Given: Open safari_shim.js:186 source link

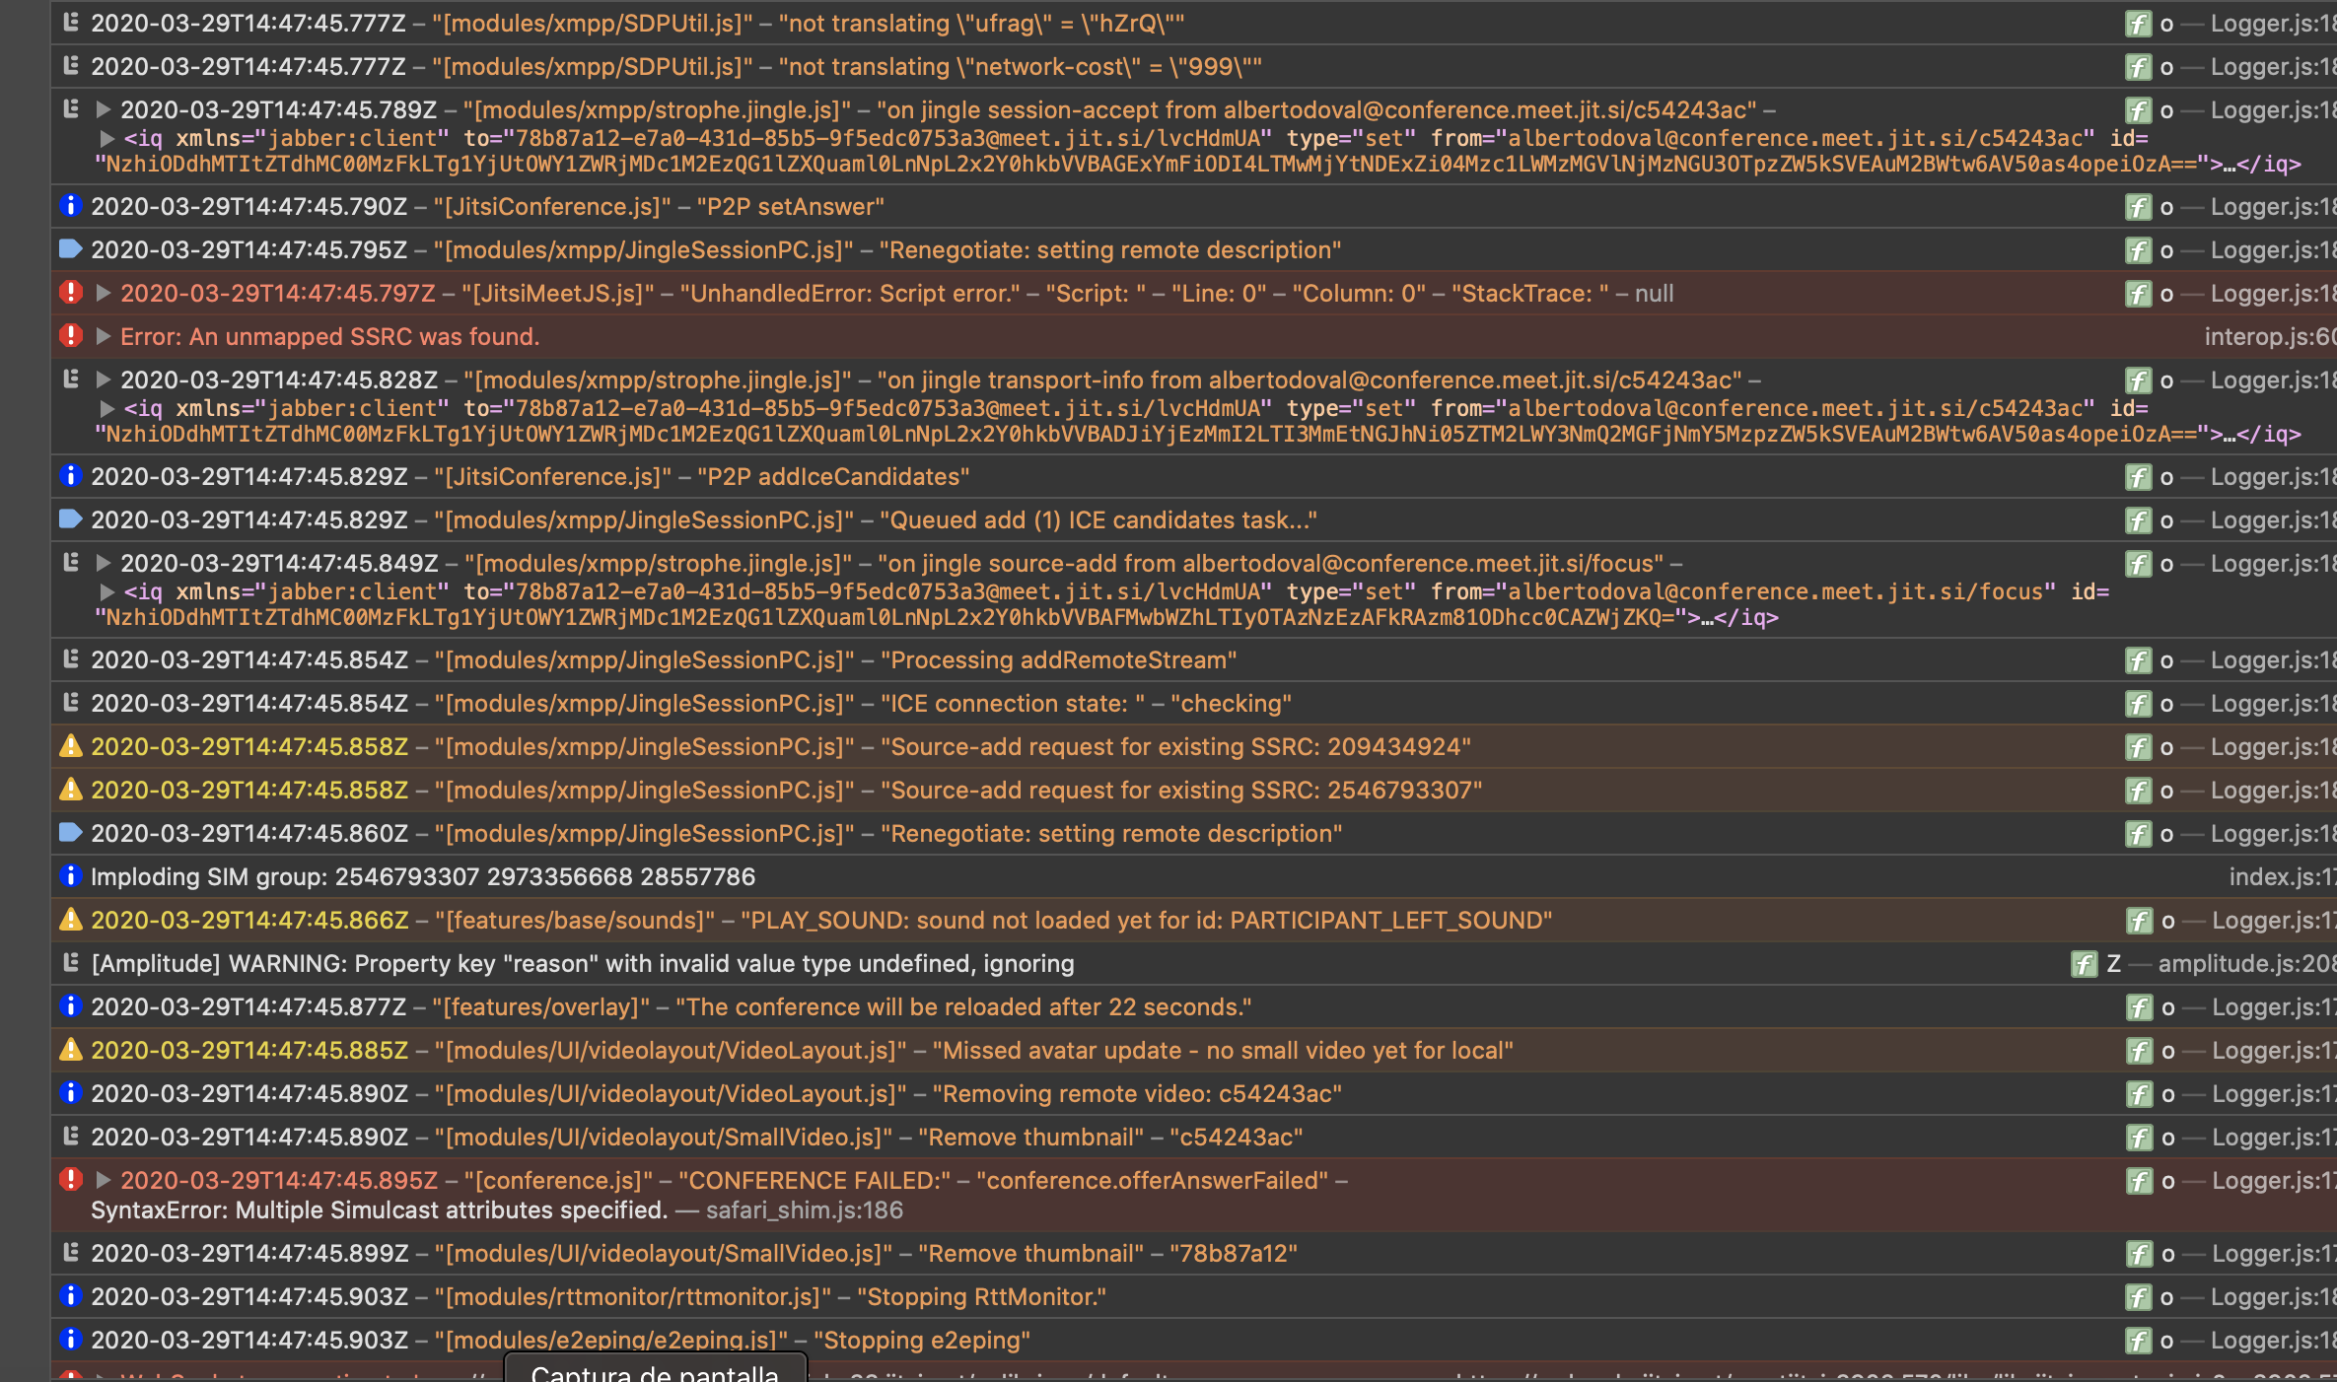Looking at the screenshot, I should (x=804, y=1210).
